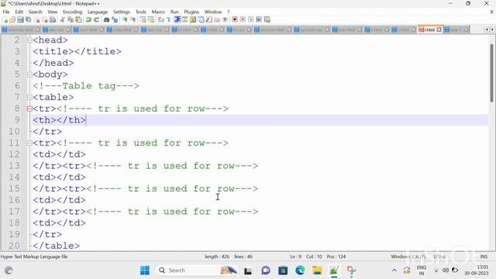The height and width of the screenshot is (279, 496).
Task: Create a new document from the toolbar
Action: click(5, 19)
